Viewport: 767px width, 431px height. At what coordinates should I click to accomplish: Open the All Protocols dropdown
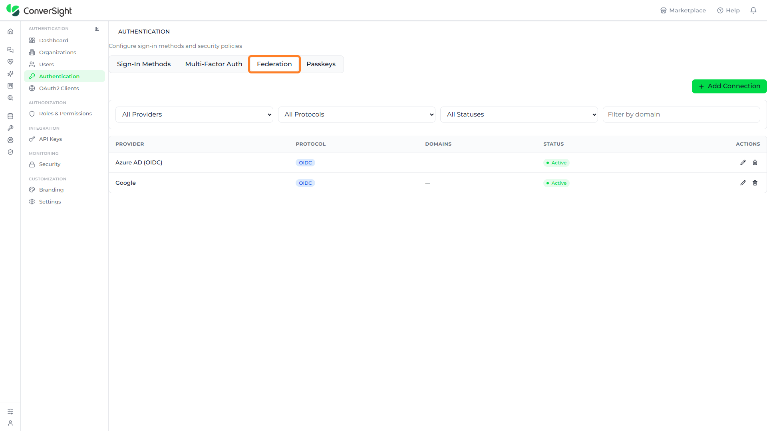[357, 115]
